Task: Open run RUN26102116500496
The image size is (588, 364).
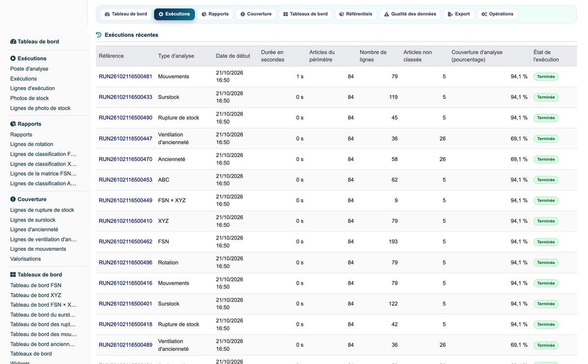Action: click(x=125, y=263)
